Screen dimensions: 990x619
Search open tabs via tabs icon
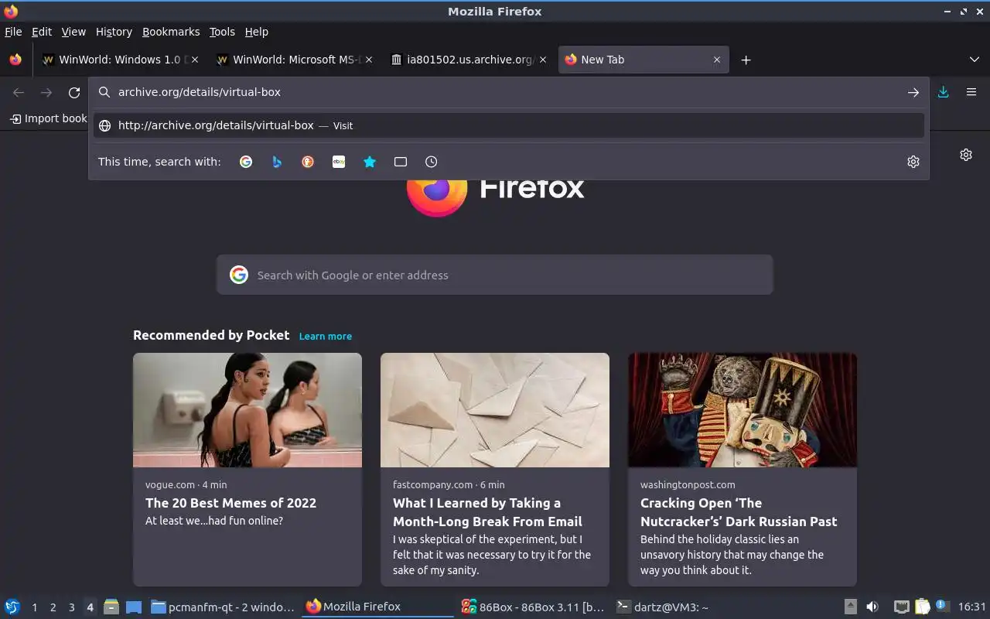tap(401, 162)
